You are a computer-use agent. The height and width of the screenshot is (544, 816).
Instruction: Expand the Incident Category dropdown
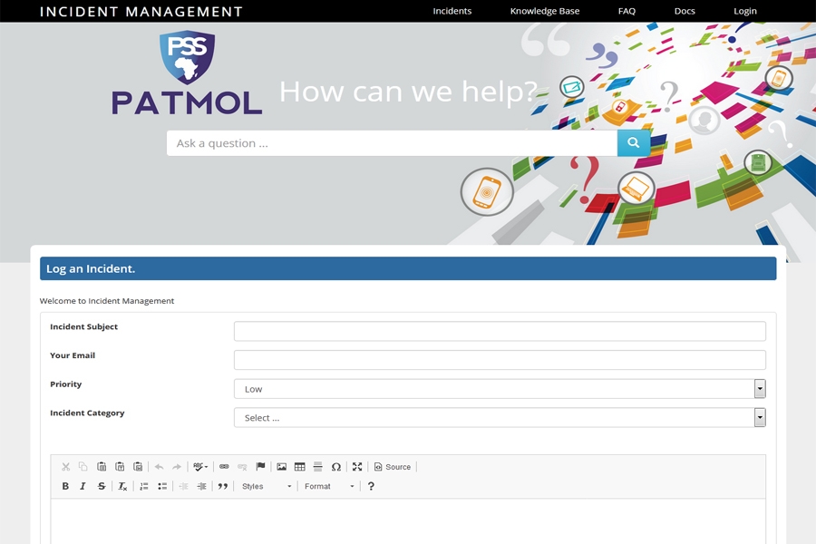[x=499, y=418]
